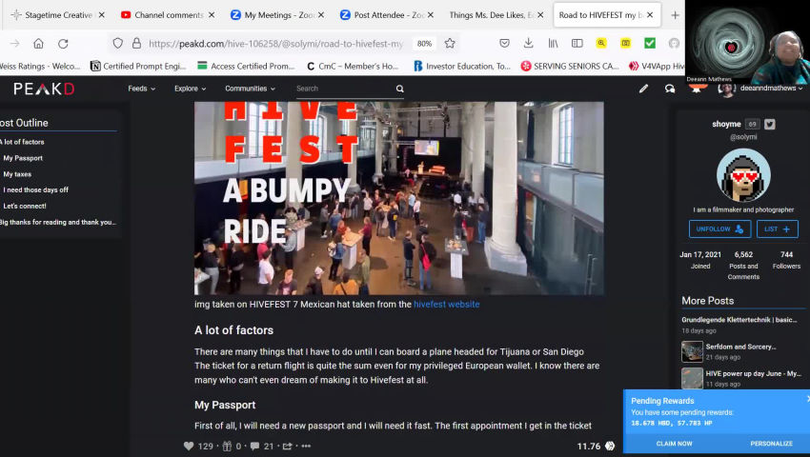Bookmark this page with the star
The image size is (810, 457).
450,44
